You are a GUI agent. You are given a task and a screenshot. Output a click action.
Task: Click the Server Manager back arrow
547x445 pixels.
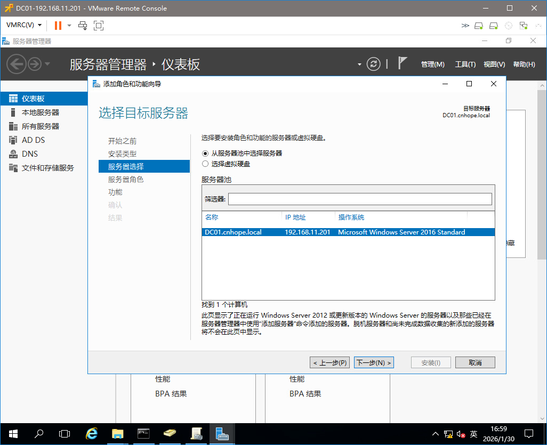click(x=17, y=64)
